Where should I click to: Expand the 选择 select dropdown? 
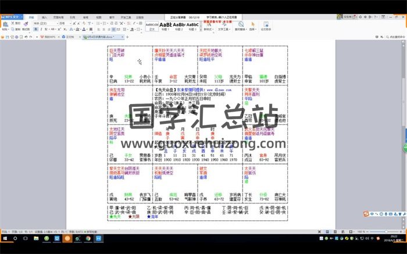click(x=256, y=29)
